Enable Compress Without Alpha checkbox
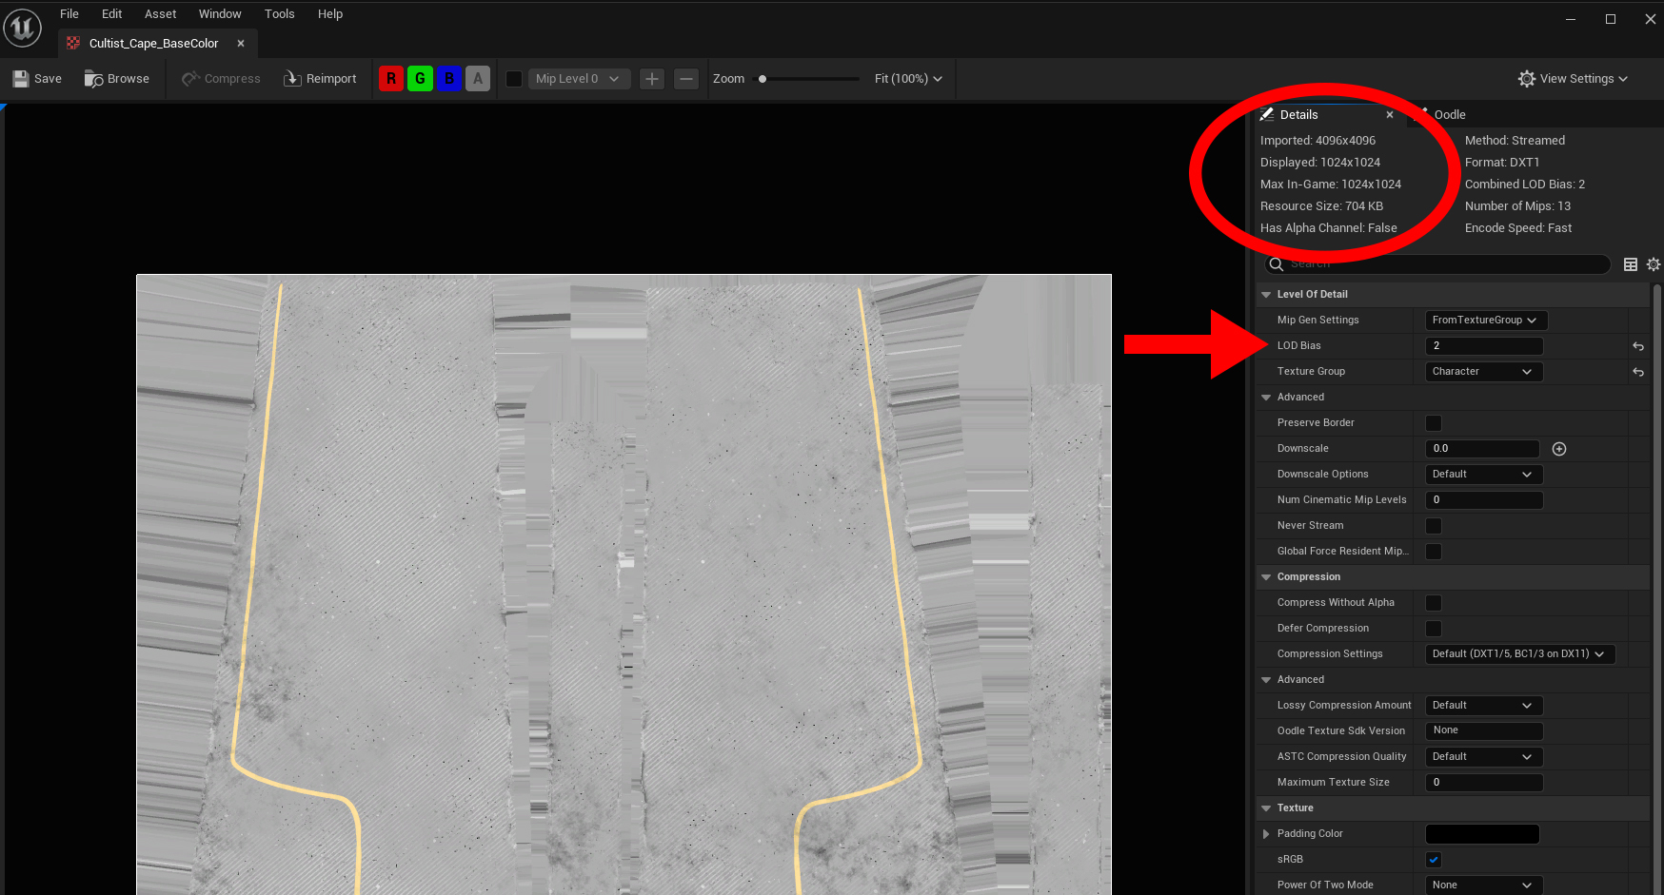Screen dimensions: 1664x895 1434,603
